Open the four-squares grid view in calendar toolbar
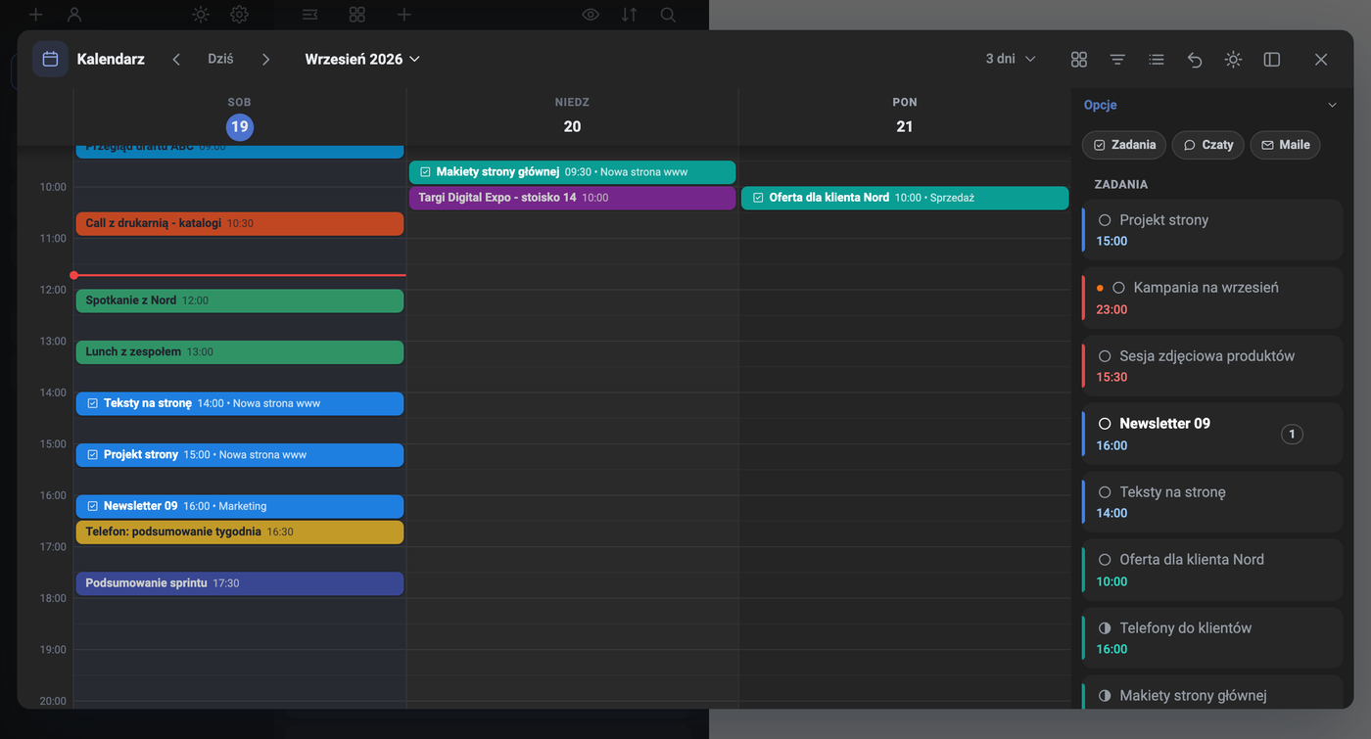1371x739 pixels. click(x=1079, y=60)
